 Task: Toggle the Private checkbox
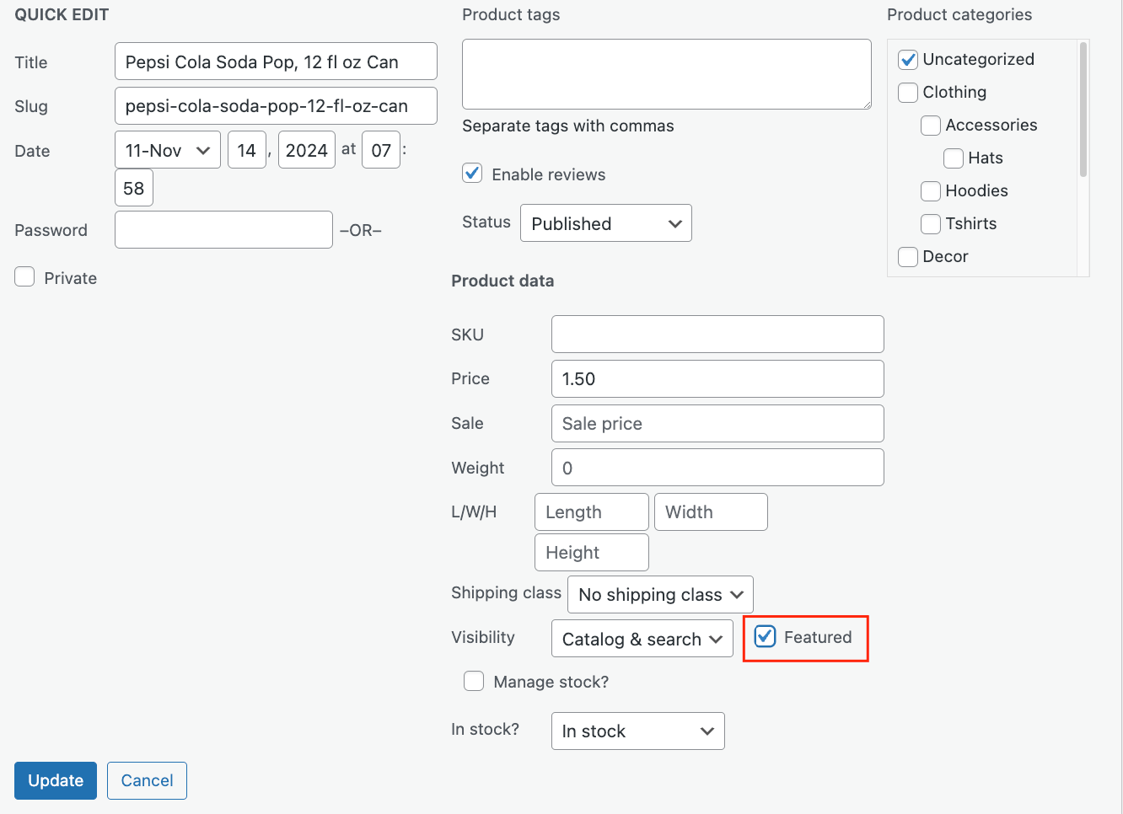(x=24, y=277)
